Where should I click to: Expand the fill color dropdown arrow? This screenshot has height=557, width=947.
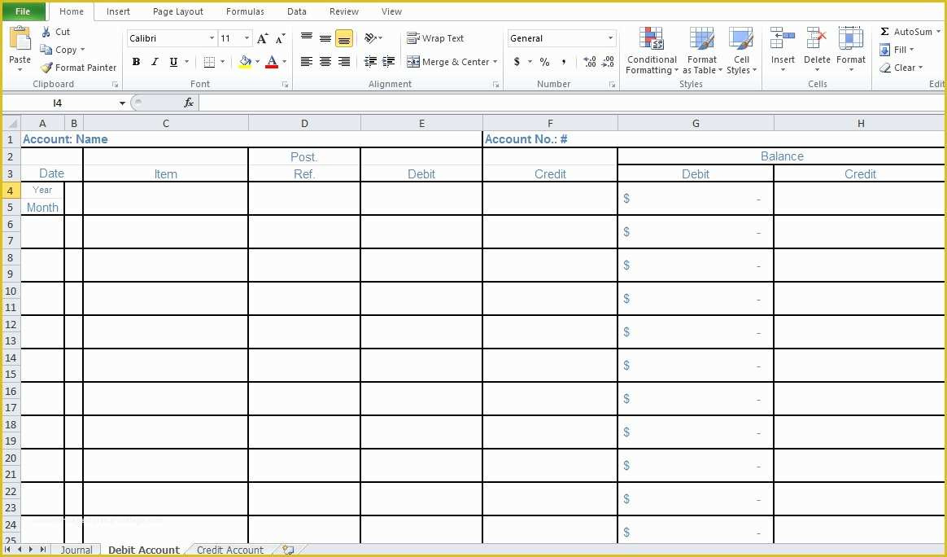[x=257, y=62]
